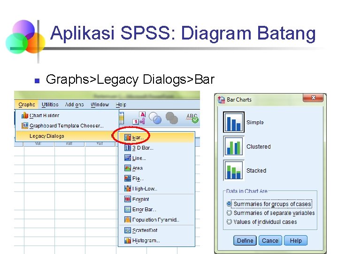Select 3-D Bar... entry

click(x=157, y=148)
